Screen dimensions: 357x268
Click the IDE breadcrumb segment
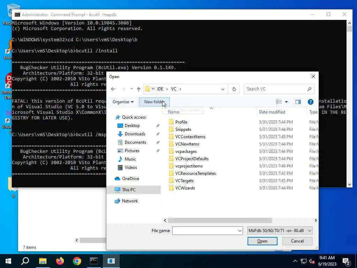pos(160,89)
